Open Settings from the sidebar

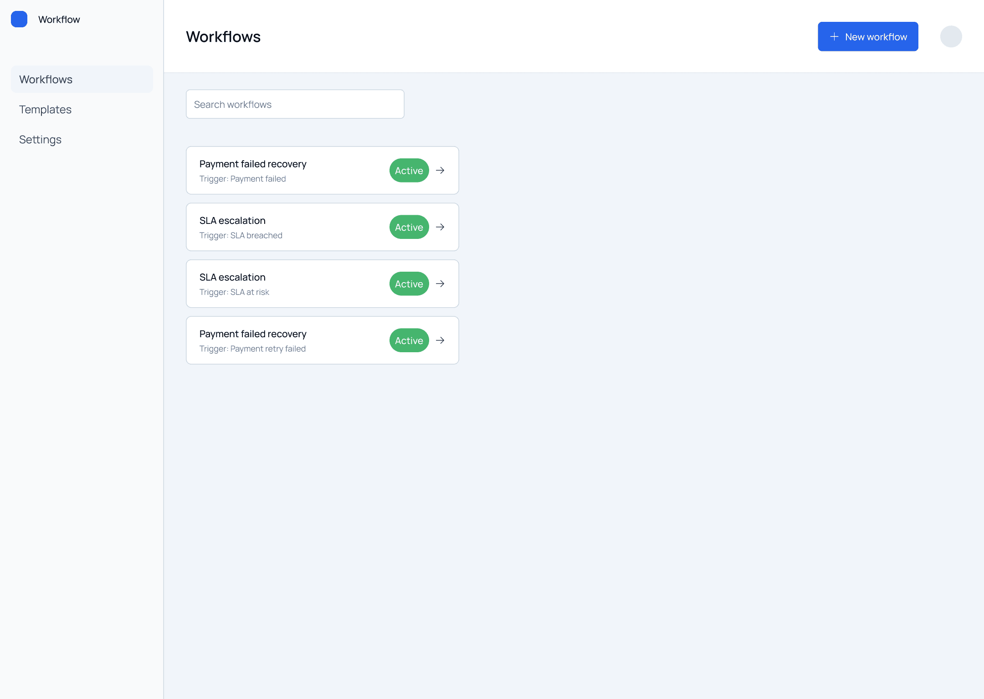click(x=40, y=140)
